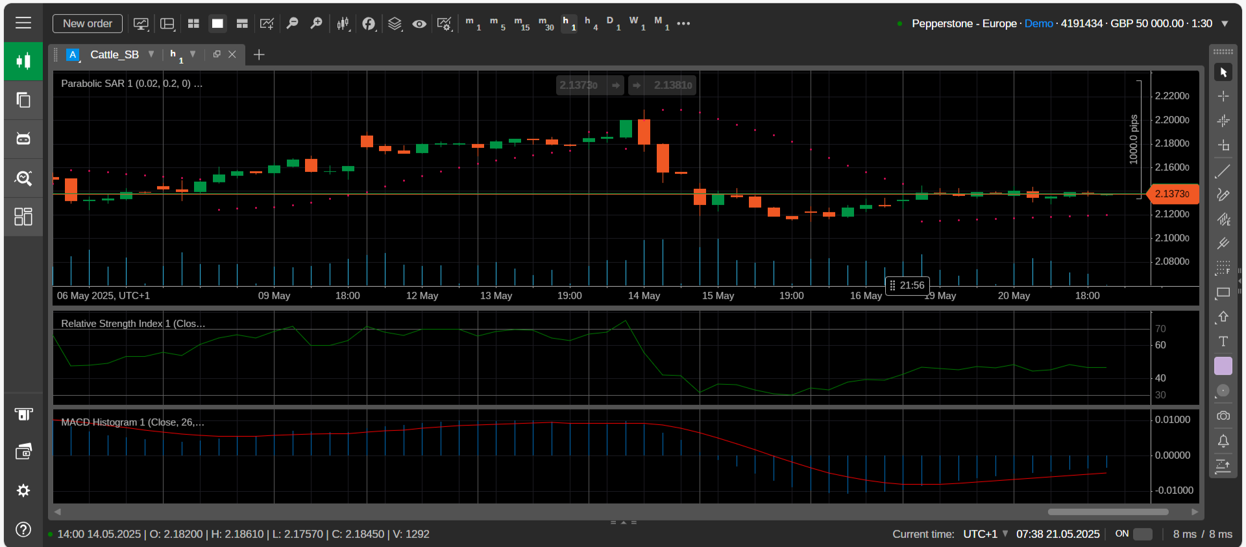The width and height of the screenshot is (1246, 547).
Task: Open the Algo robot section in sidebar
Action: pyautogui.click(x=23, y=139)
